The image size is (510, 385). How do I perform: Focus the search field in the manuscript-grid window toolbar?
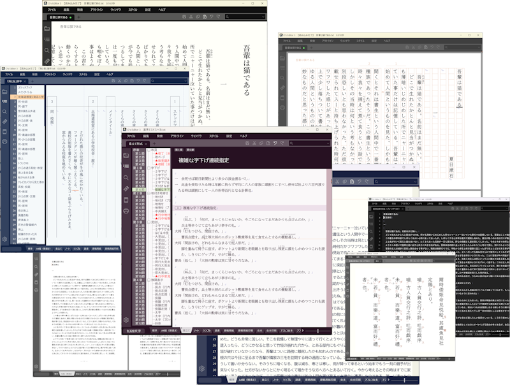(462, 47)
